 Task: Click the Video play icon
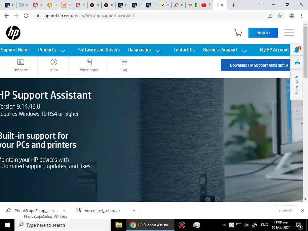(x=54, y=62)
